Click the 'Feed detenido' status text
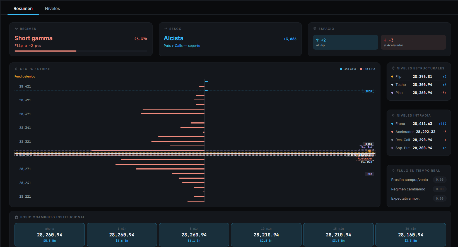 pos(25,76)
